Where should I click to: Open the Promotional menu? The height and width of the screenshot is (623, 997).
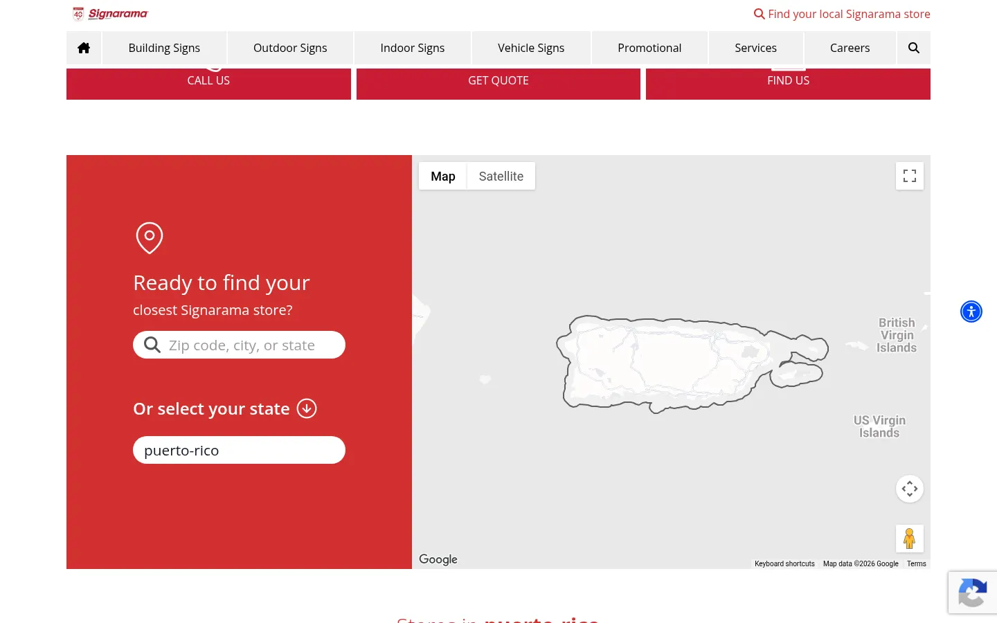pos(649,48)
